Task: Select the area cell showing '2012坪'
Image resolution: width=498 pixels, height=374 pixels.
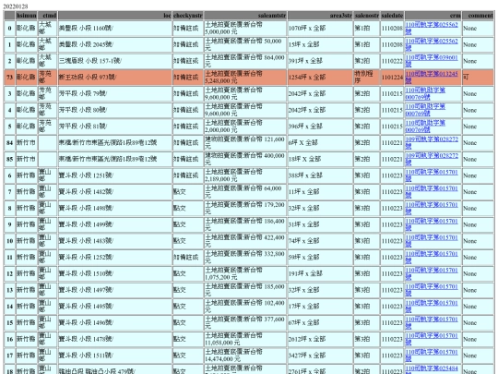Action: tap(320, 339)
